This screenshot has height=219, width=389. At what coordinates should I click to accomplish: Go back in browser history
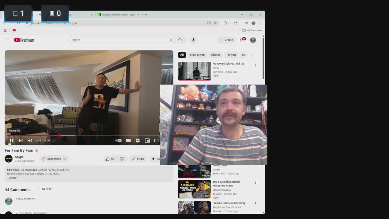4,23
